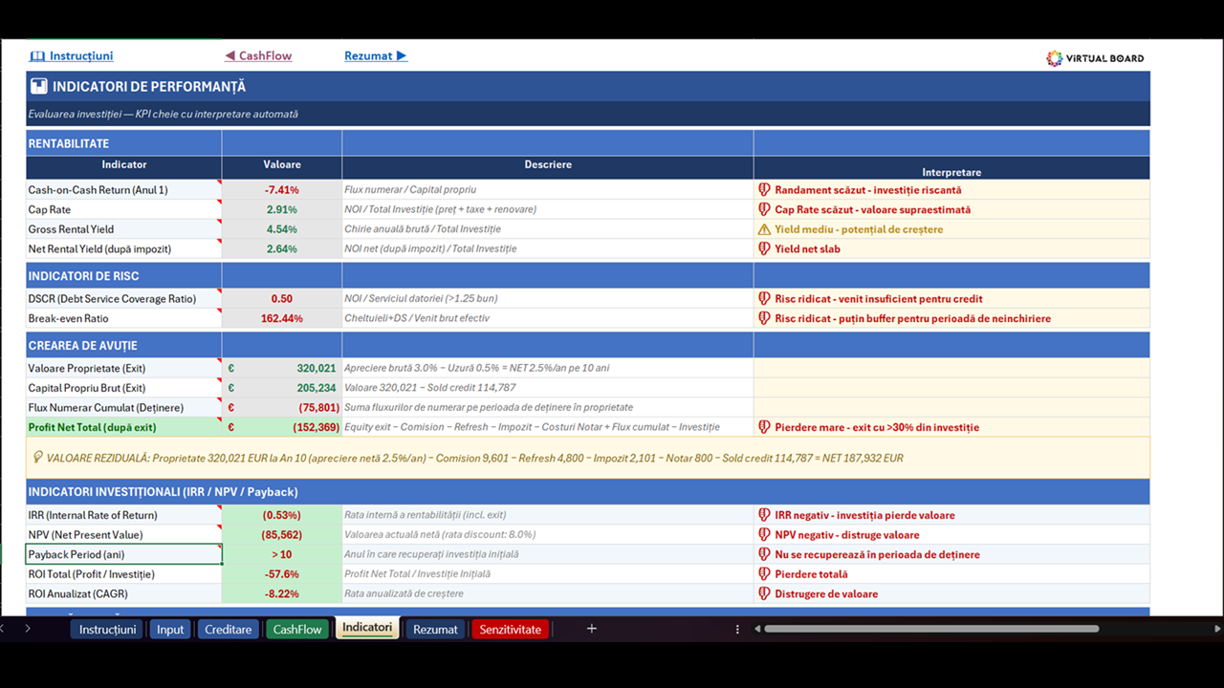Image resolution: width=1224 pixels, height=688 pixels.
Task: Click the horizontal scrollbar thumb
Action: click(930, 629)
